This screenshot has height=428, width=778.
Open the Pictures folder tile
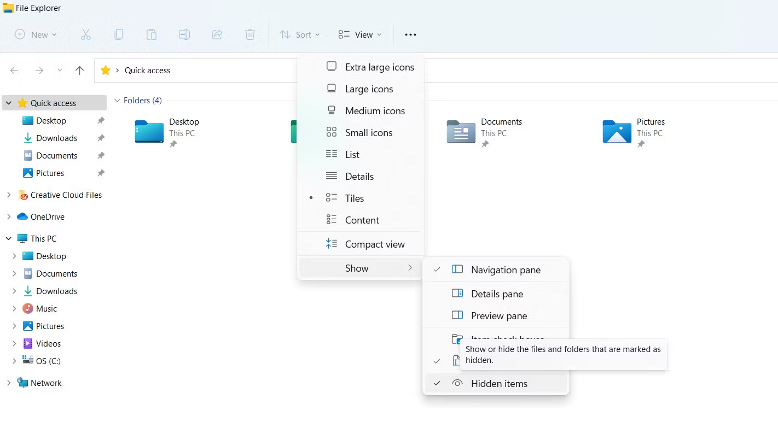pyautogui.click(x=617, y=132)
